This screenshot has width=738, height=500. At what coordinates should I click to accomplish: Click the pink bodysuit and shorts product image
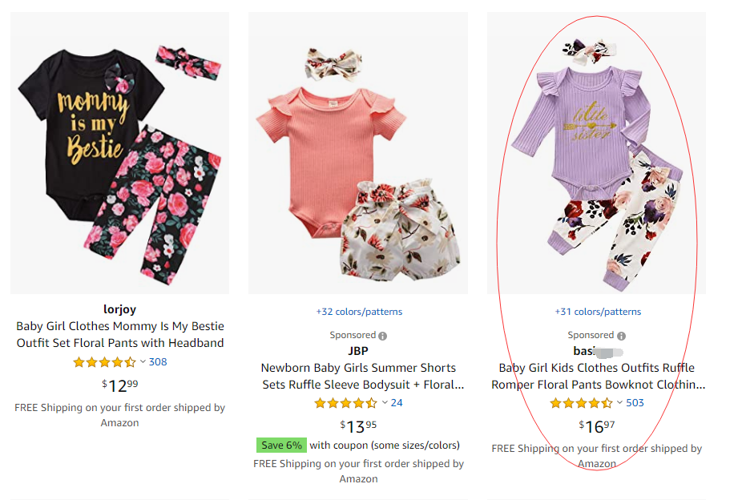tap(358, 152)
